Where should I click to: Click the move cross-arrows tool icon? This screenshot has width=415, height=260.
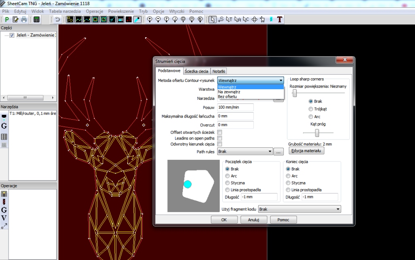pyautogui.click(x=255, y=19)
